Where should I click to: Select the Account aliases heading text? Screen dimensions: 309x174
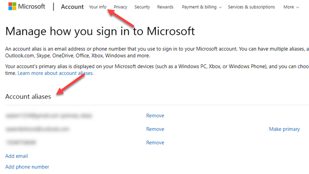pyautogui.click(x=28, y=97)
